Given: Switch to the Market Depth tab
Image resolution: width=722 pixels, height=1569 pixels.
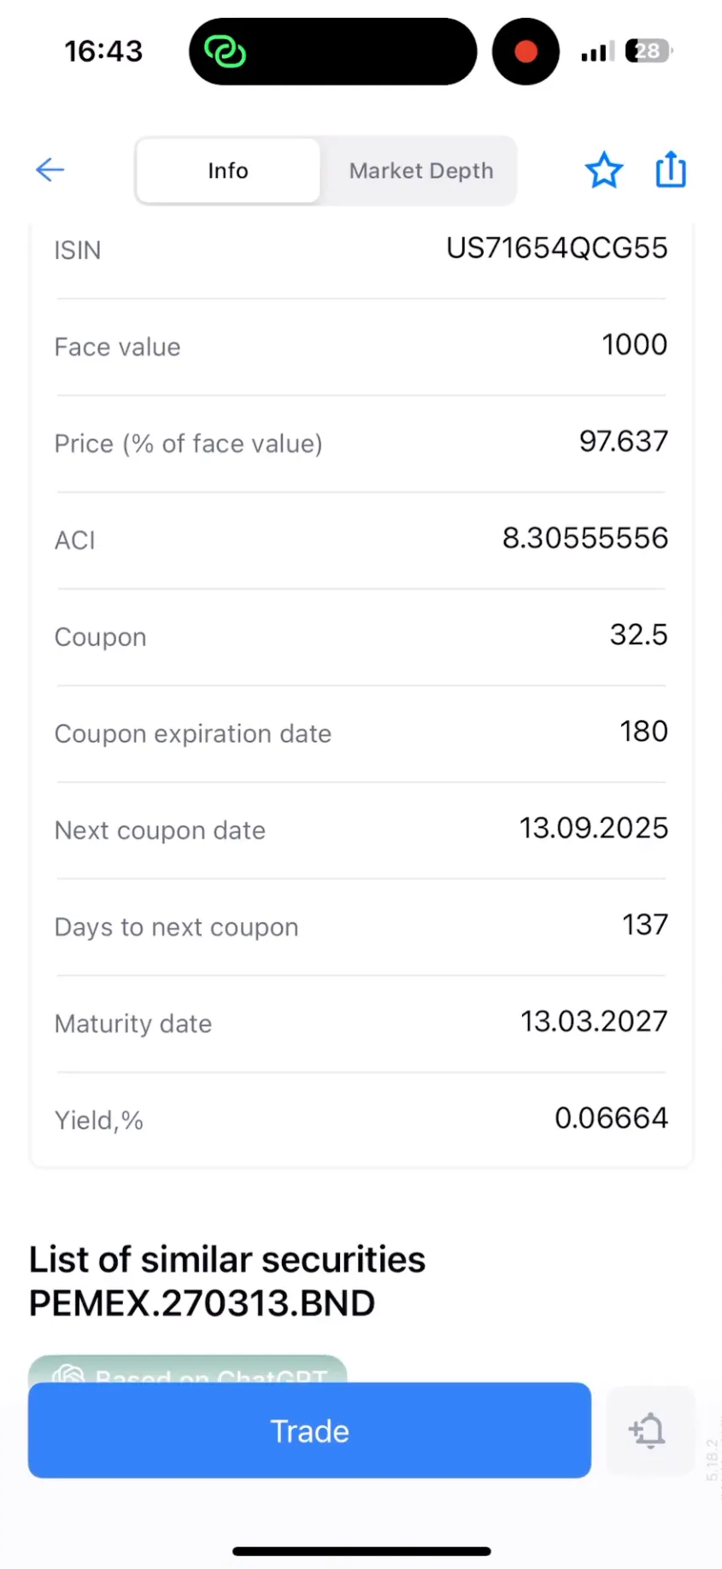Looking at the screenshot, I should pyautogui.click(x=420, y=171).
